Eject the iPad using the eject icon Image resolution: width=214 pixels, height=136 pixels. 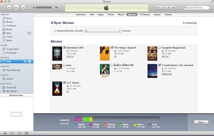coord(30,62)
